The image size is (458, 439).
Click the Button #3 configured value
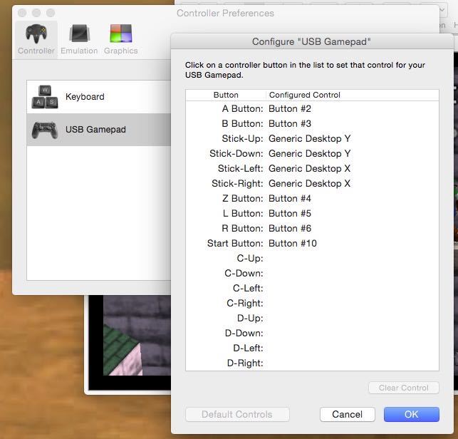(290, 123)
